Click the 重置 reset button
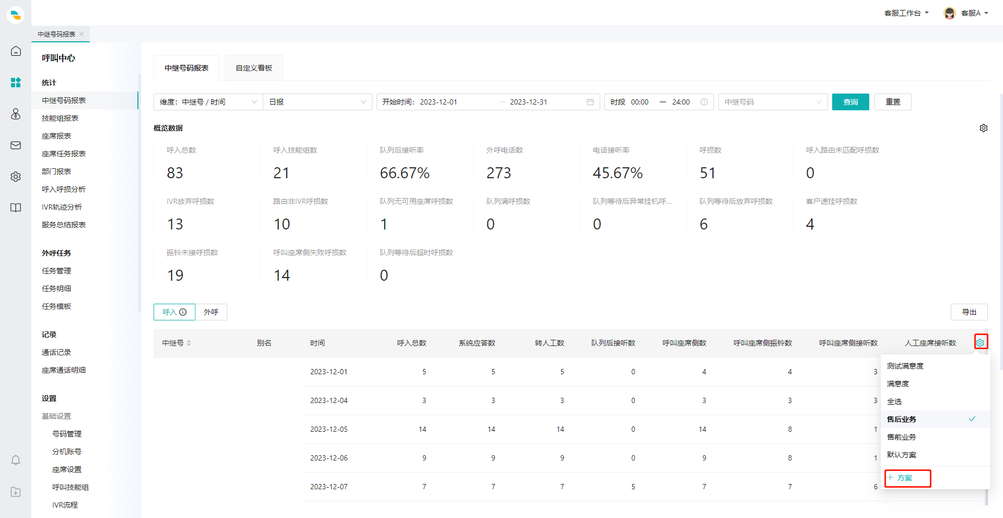Viewport: 1003px width, 518px height. [x=893, y=102]
